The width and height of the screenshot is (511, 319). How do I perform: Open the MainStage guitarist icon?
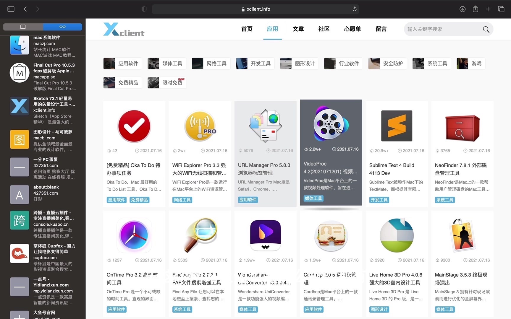tap(462, 235)
